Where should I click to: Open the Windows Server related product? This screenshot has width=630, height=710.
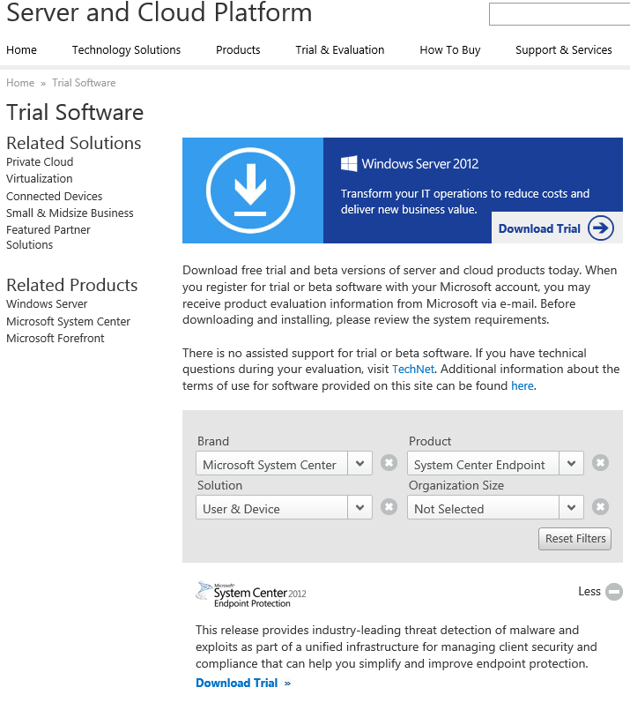click(47, 303)
